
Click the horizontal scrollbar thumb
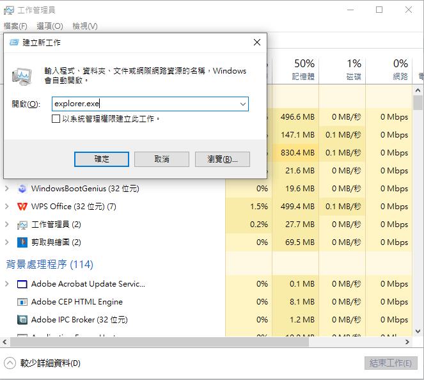pos(159,342)
